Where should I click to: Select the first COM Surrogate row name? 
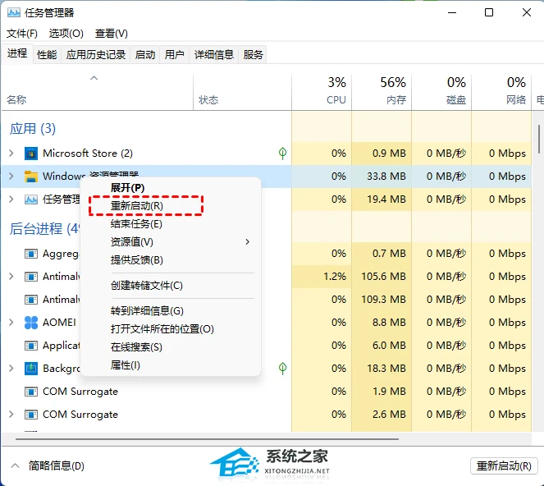pyautogui.click(x=80, y=392)
